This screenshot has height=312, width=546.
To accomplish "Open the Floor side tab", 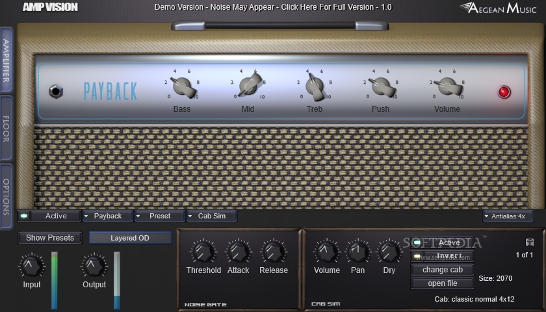I will [x=6, y=128].
